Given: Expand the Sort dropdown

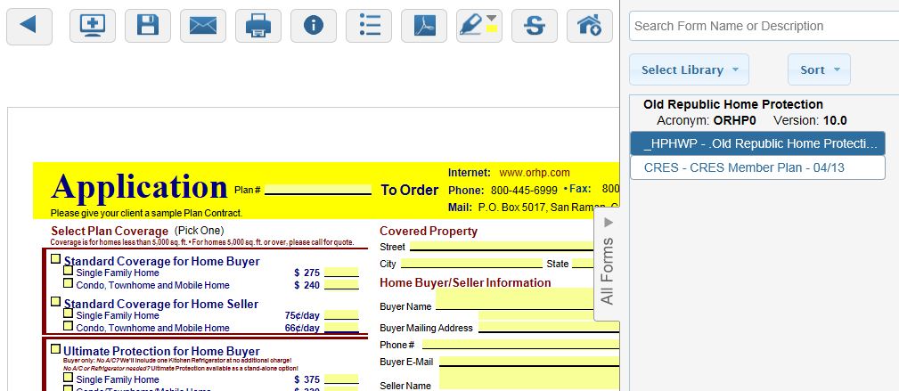Looking at the screenshot, I should coord(819,69).
